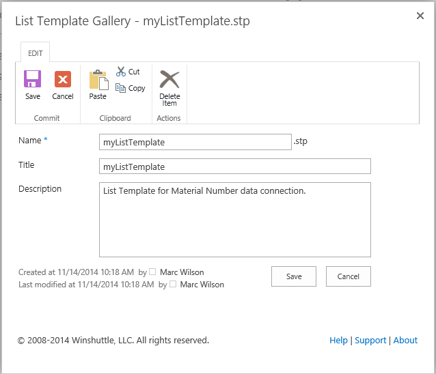Screen dimensions: 436x374
Task: Click the red Cancel icon in ribbon
Action: pos(63,79)
